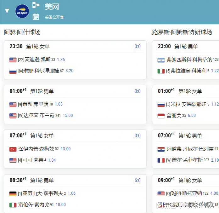Open the 07:00 第1轮 男单 Armstrong match header
This screenshot has width=219, height=213.
pyautogui.click(x=180, y=136)
